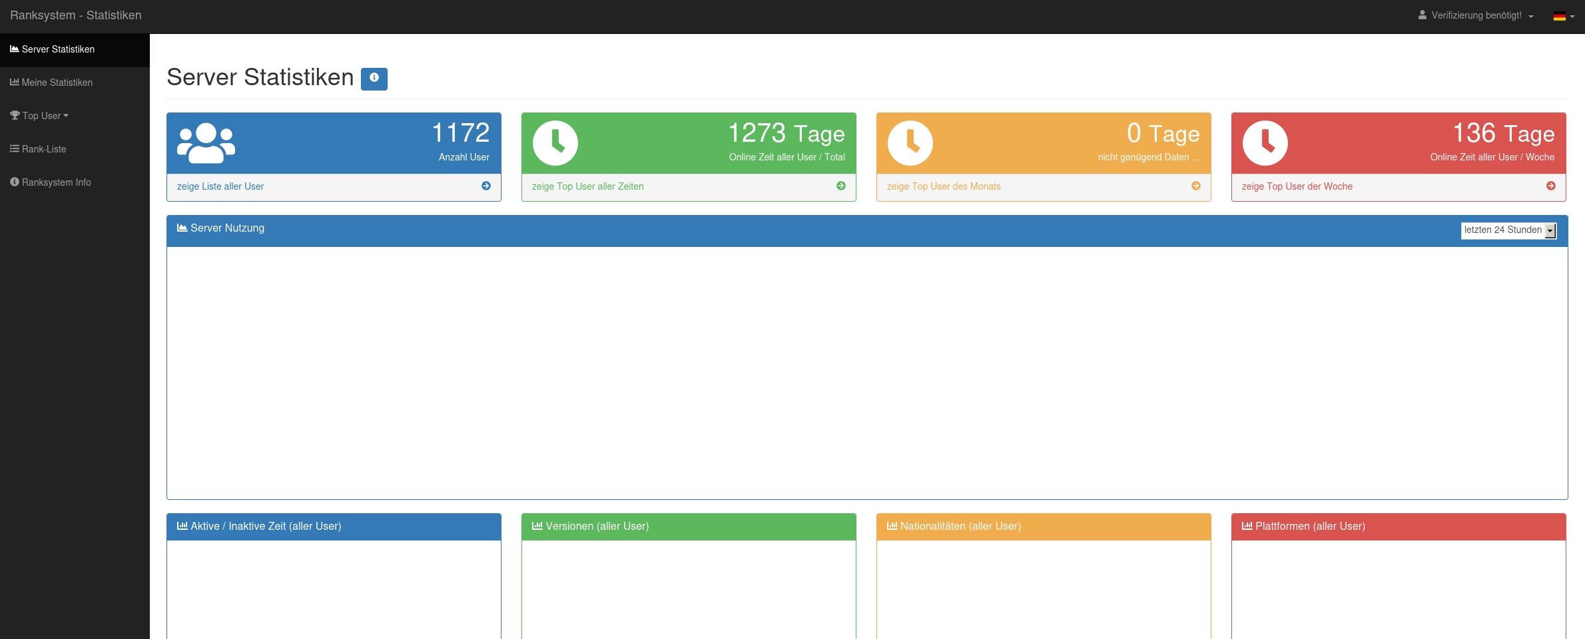Click the area chart icon in Server Nutzung header
This screenshot has height=639, width=1585.
[x=182, y=228]
